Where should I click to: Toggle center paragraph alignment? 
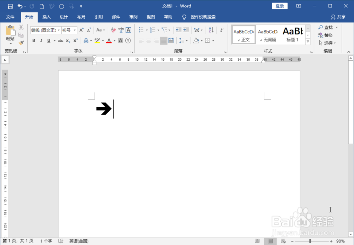(x=148, y=41)
